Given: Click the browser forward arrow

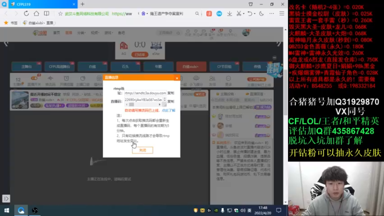Looking at the screenshot, I should [16, 14].
